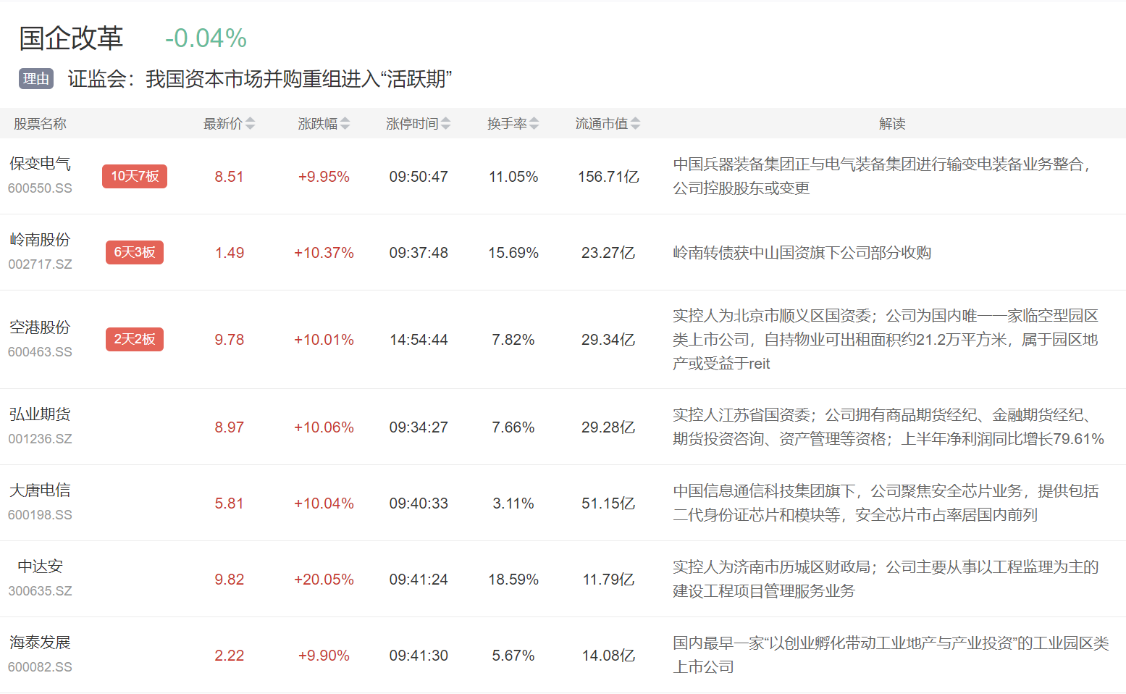
Task: Click the price 1.49 for 岭南股份
Action: pos(229,253)
